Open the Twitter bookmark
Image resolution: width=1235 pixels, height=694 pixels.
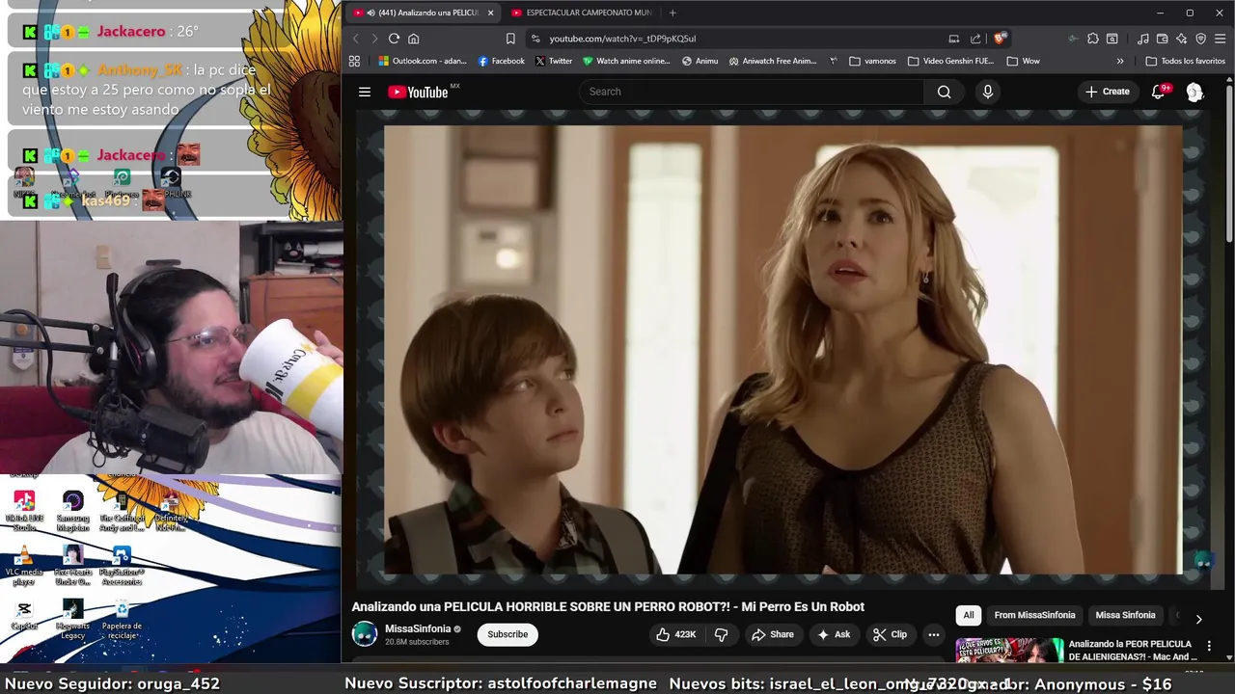554,61
